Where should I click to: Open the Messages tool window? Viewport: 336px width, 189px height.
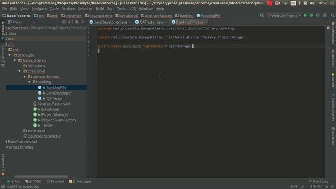pos(80,181)
